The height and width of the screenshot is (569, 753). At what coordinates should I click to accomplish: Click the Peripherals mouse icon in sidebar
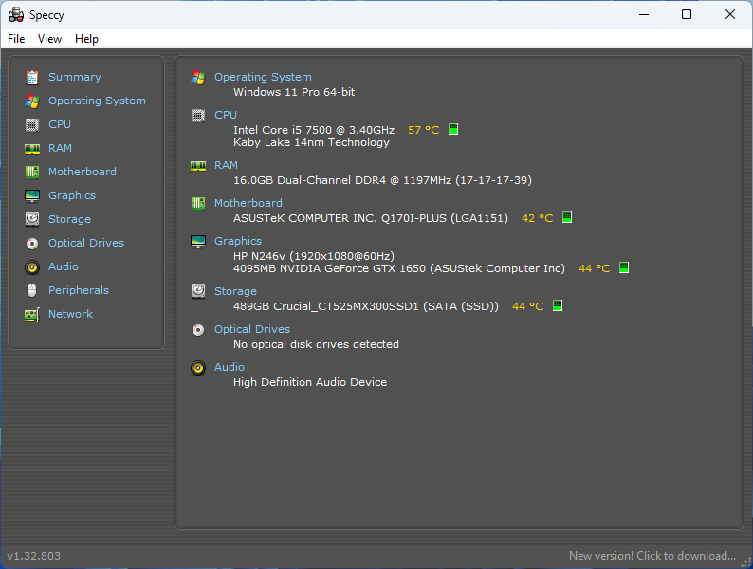(x=32, y=290)
